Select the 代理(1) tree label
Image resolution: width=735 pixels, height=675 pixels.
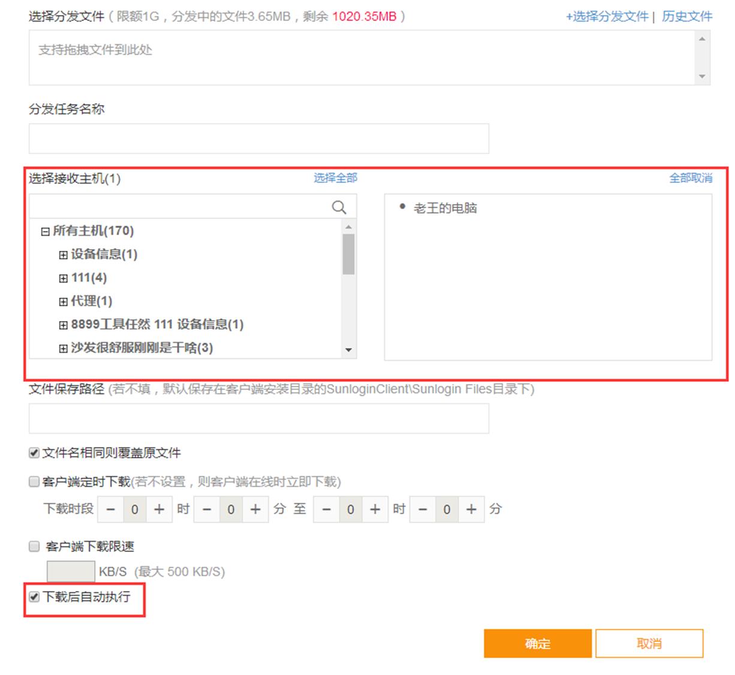coord(92,301)
